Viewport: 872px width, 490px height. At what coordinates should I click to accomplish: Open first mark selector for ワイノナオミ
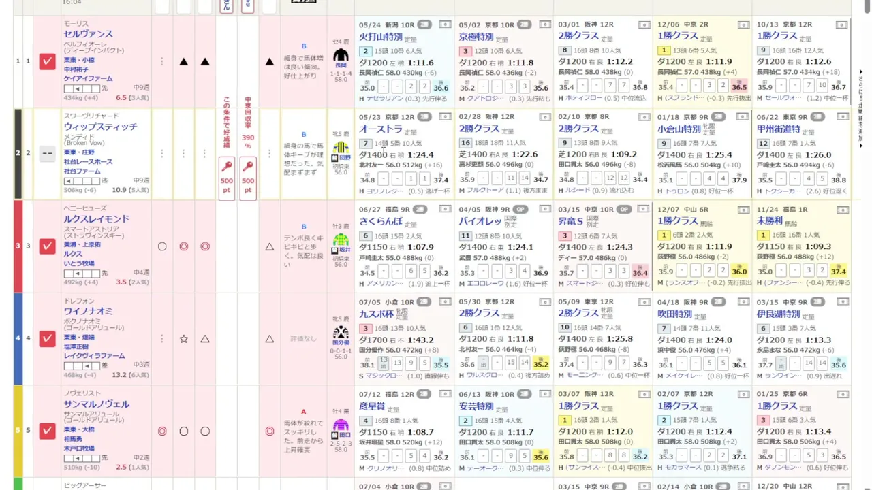[162, 338]
